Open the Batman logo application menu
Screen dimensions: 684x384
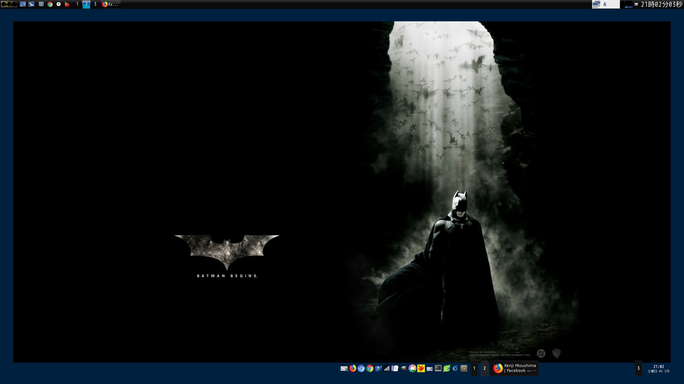pyautogui.click(x=9, y=4)
